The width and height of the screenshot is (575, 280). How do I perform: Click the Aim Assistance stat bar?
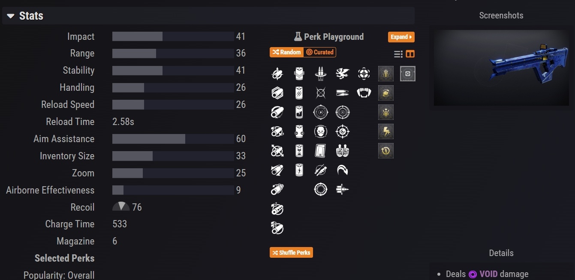173,139
